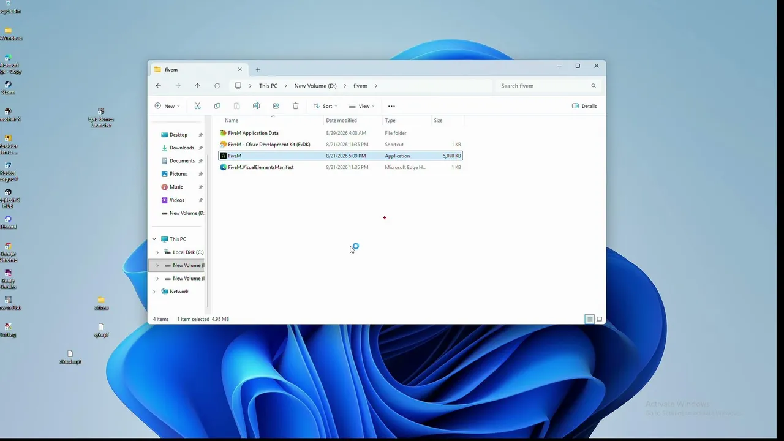Click the chevron after fivem in address bar
Viewport: 784px width, 441px height.
376,86
